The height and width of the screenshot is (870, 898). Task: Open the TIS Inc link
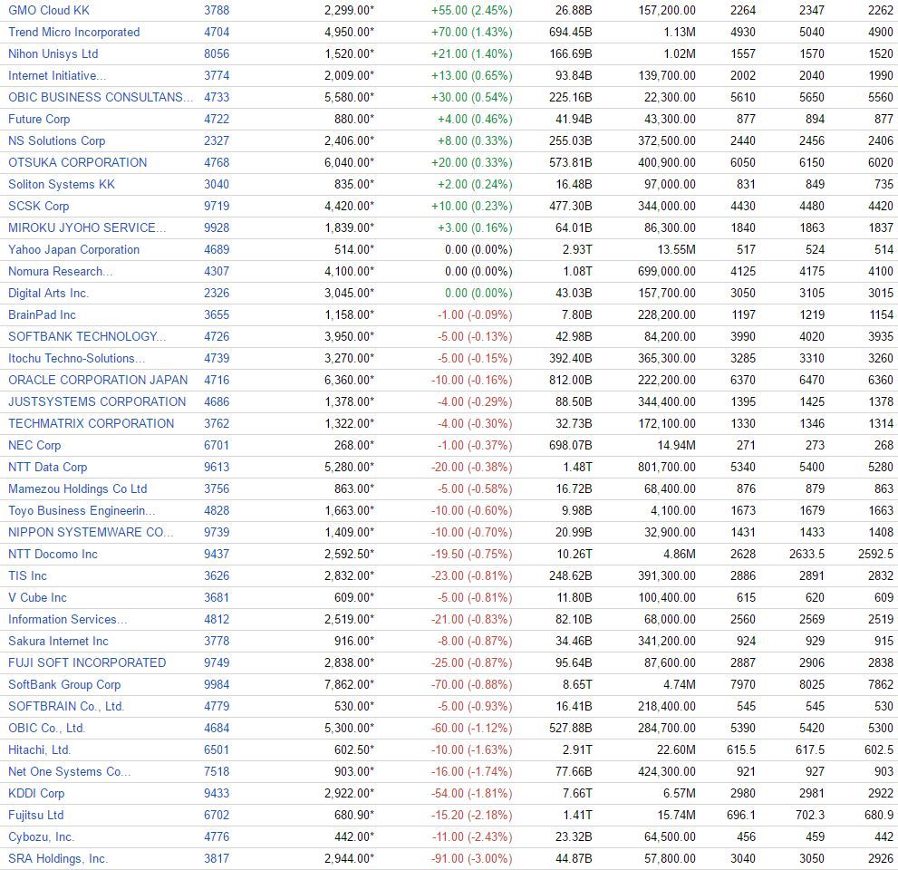coord(27,576)
